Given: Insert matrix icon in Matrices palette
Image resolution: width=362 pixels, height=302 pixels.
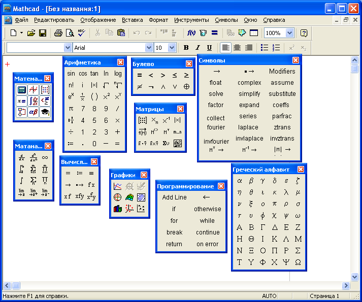Looking at the screenshot, I should click(143, 120).
